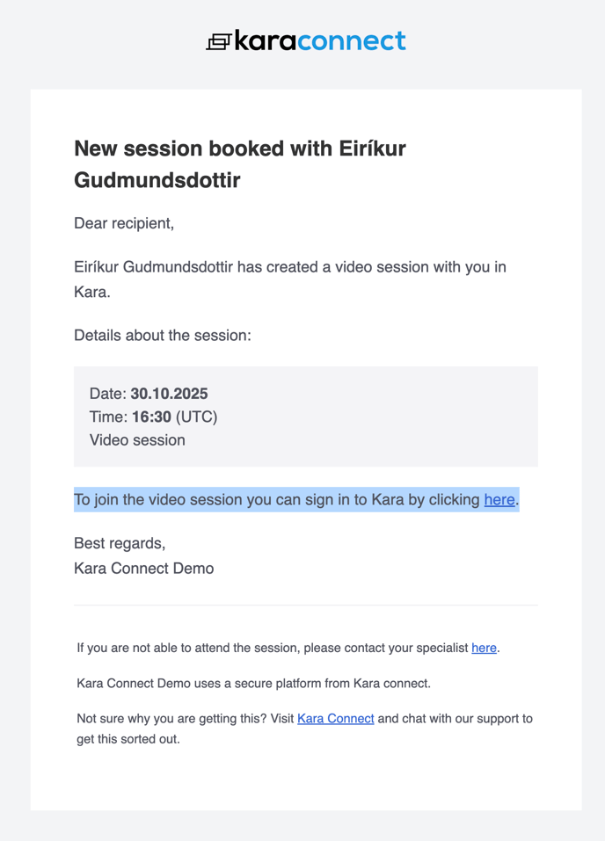Click the horizontal divider line above footer
Screen dimensions: 605x841
pyautogui.click(x=305, y=605)
